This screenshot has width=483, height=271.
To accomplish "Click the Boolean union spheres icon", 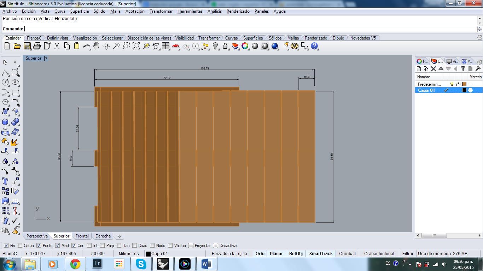I will [x=15, y=122].
